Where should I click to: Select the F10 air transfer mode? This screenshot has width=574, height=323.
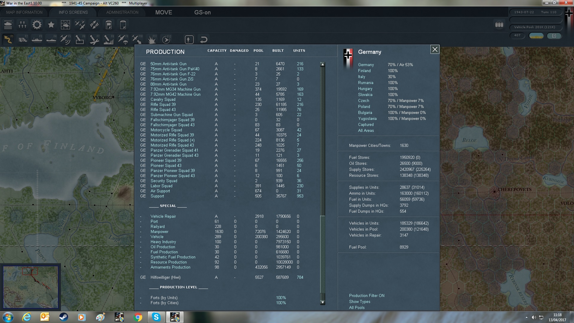point(137,39)
